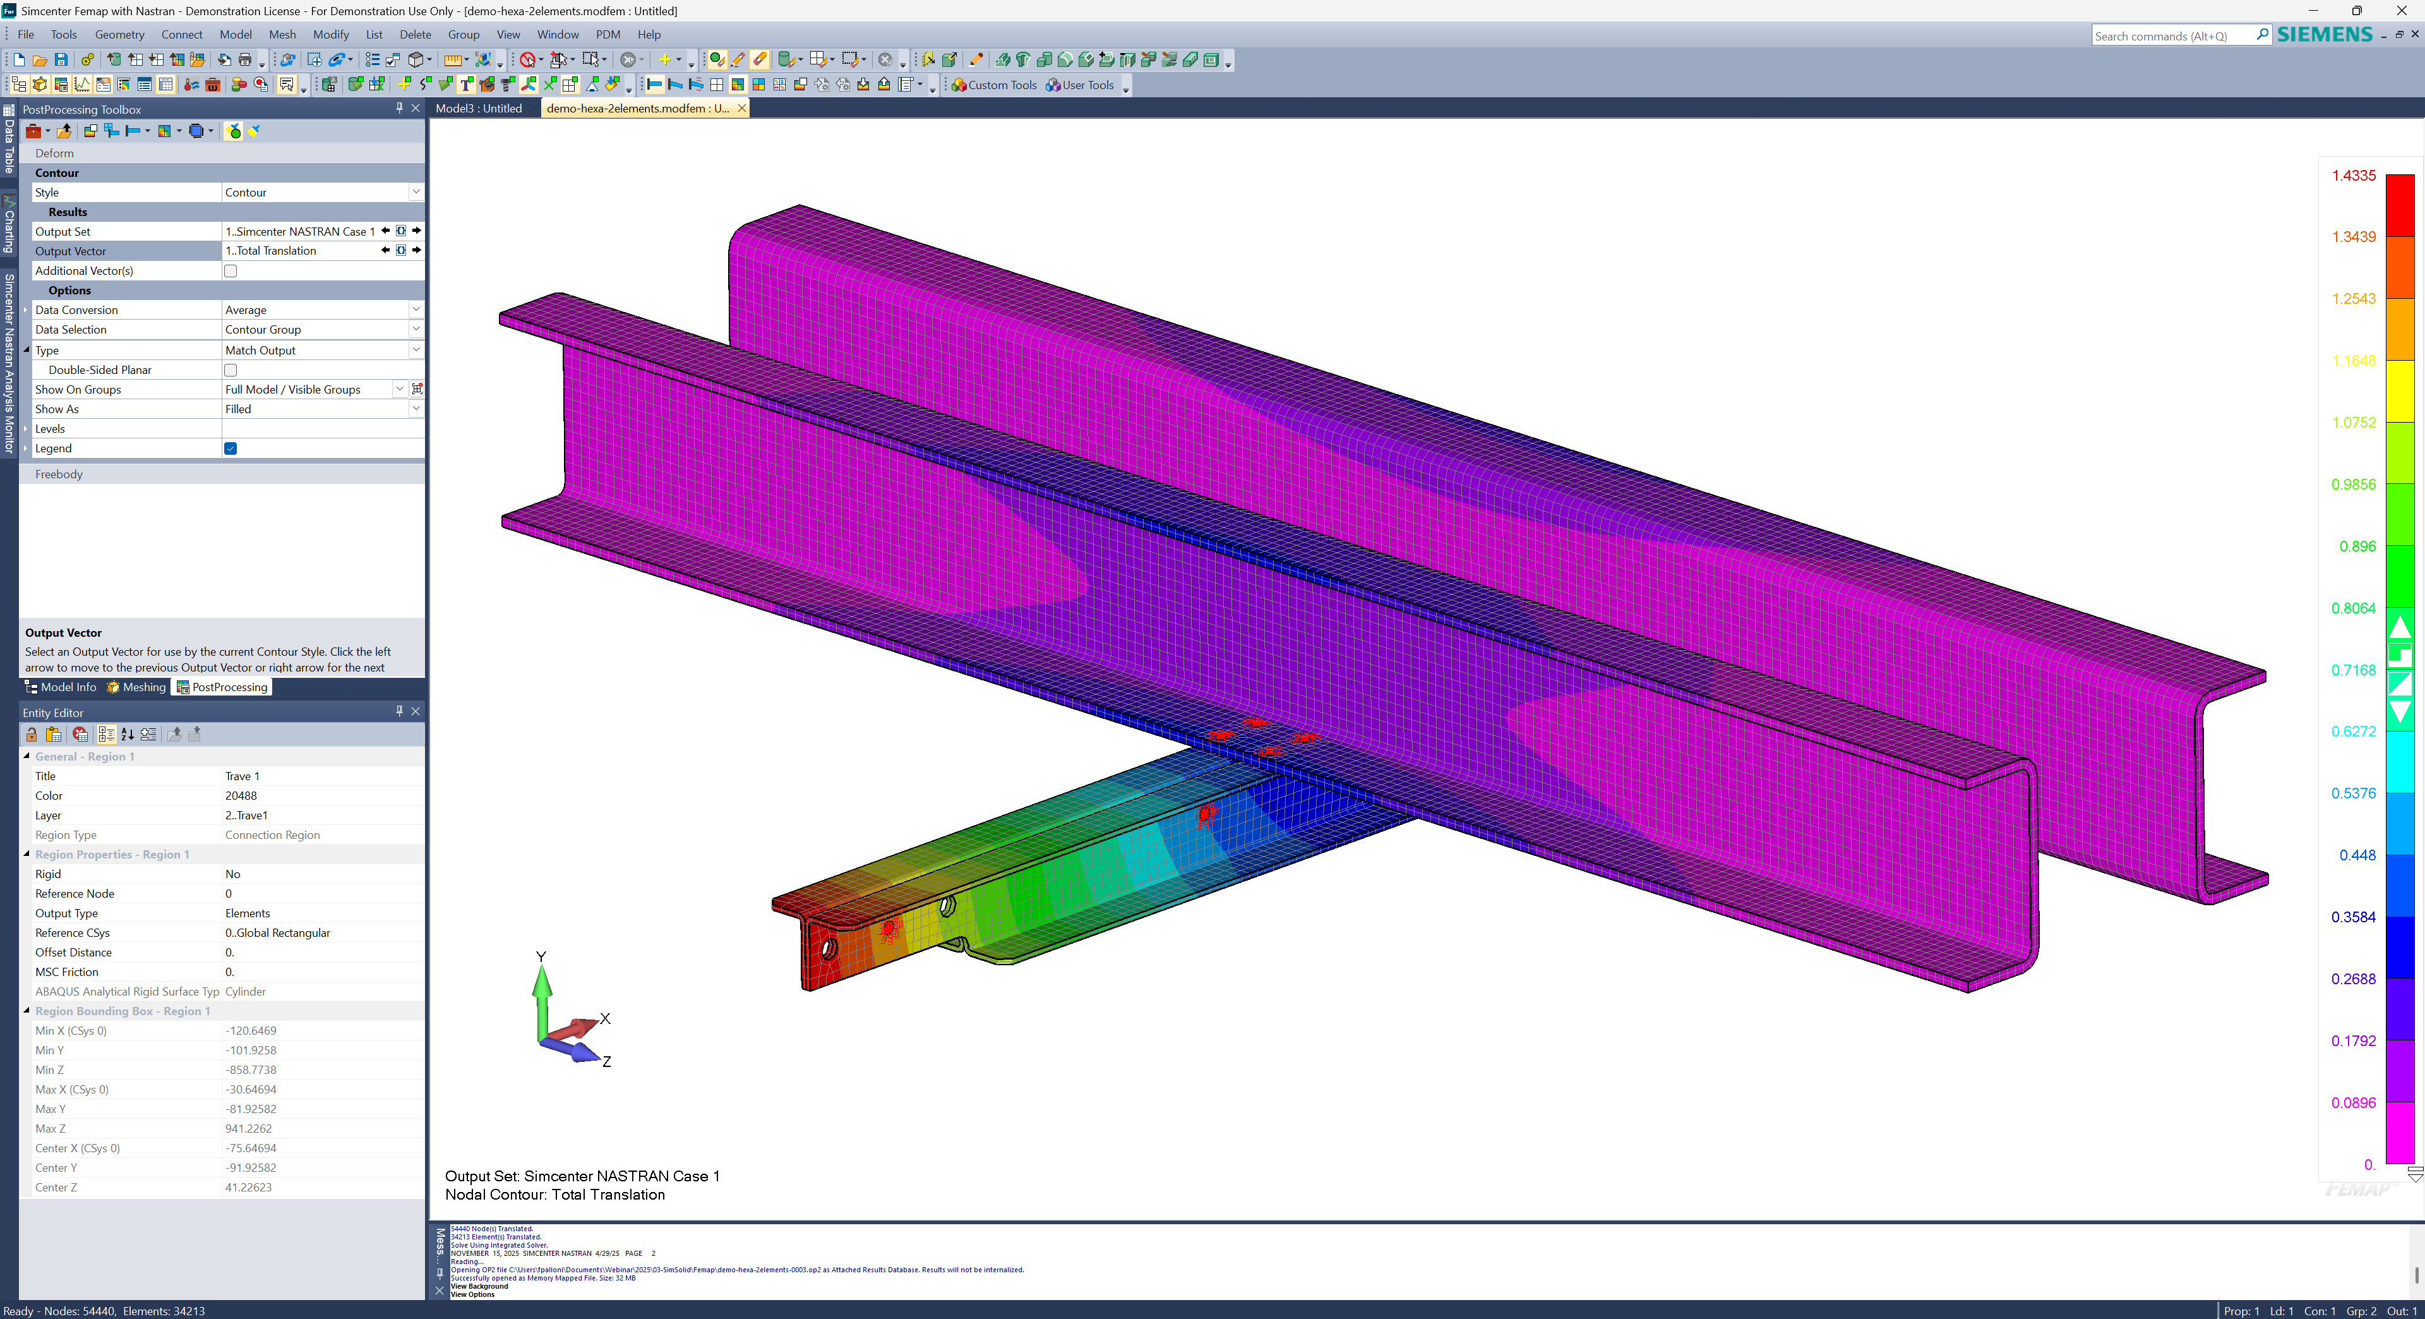Open the Data Conversion dropdown
Image resolution: width=2425 pixels, height=1319 pixels.
[x=415, y=310]
